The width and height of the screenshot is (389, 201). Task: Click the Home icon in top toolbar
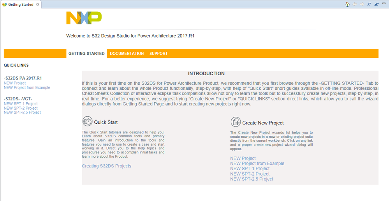pos(347,4)
